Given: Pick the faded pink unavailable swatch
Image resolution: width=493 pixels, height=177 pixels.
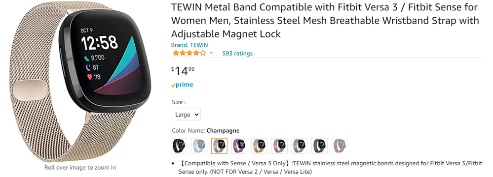Looking at the screenshot, I should coord(340,146).
